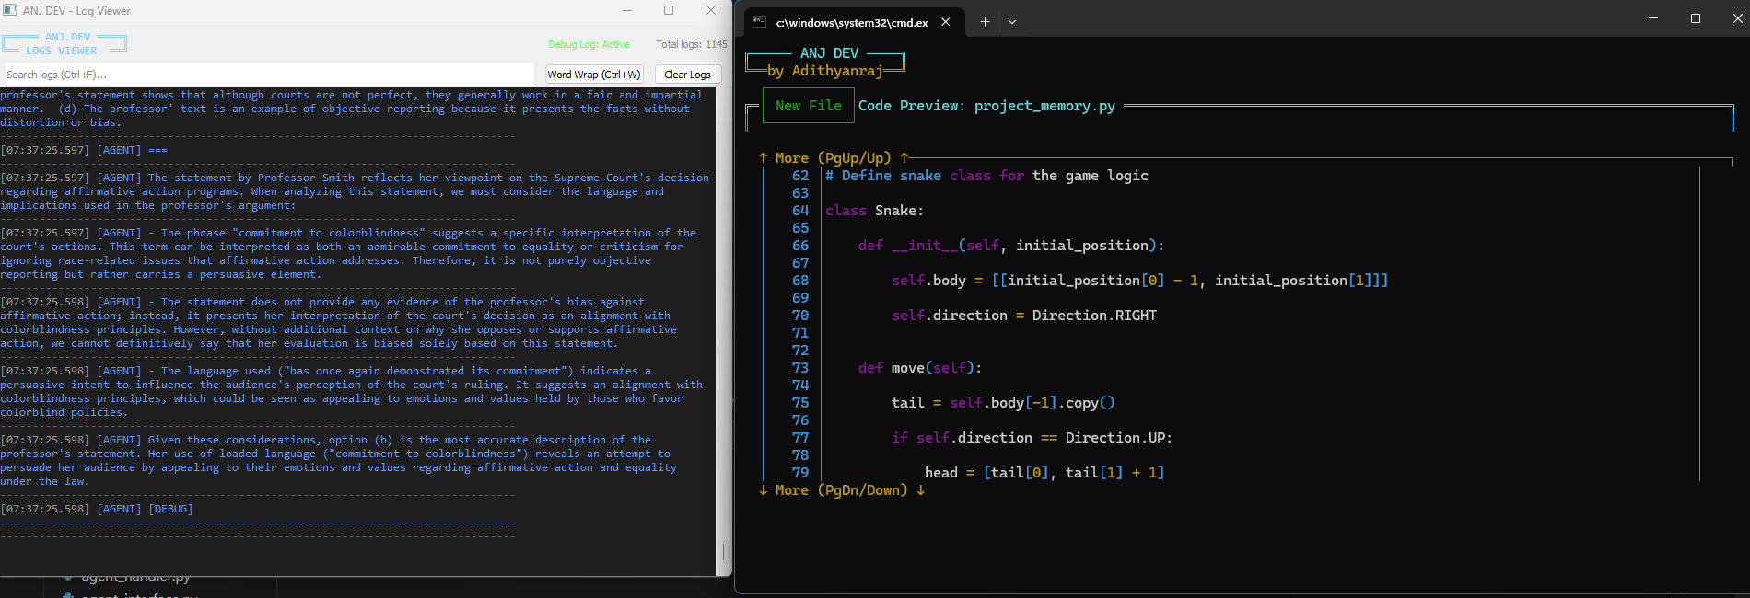Close the Log Viewer window
Viewport: 1750px width, 598px height.
click(711, 10)
